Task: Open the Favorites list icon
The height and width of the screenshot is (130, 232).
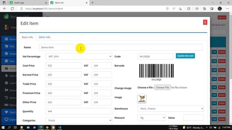Action: coord(197,9)
